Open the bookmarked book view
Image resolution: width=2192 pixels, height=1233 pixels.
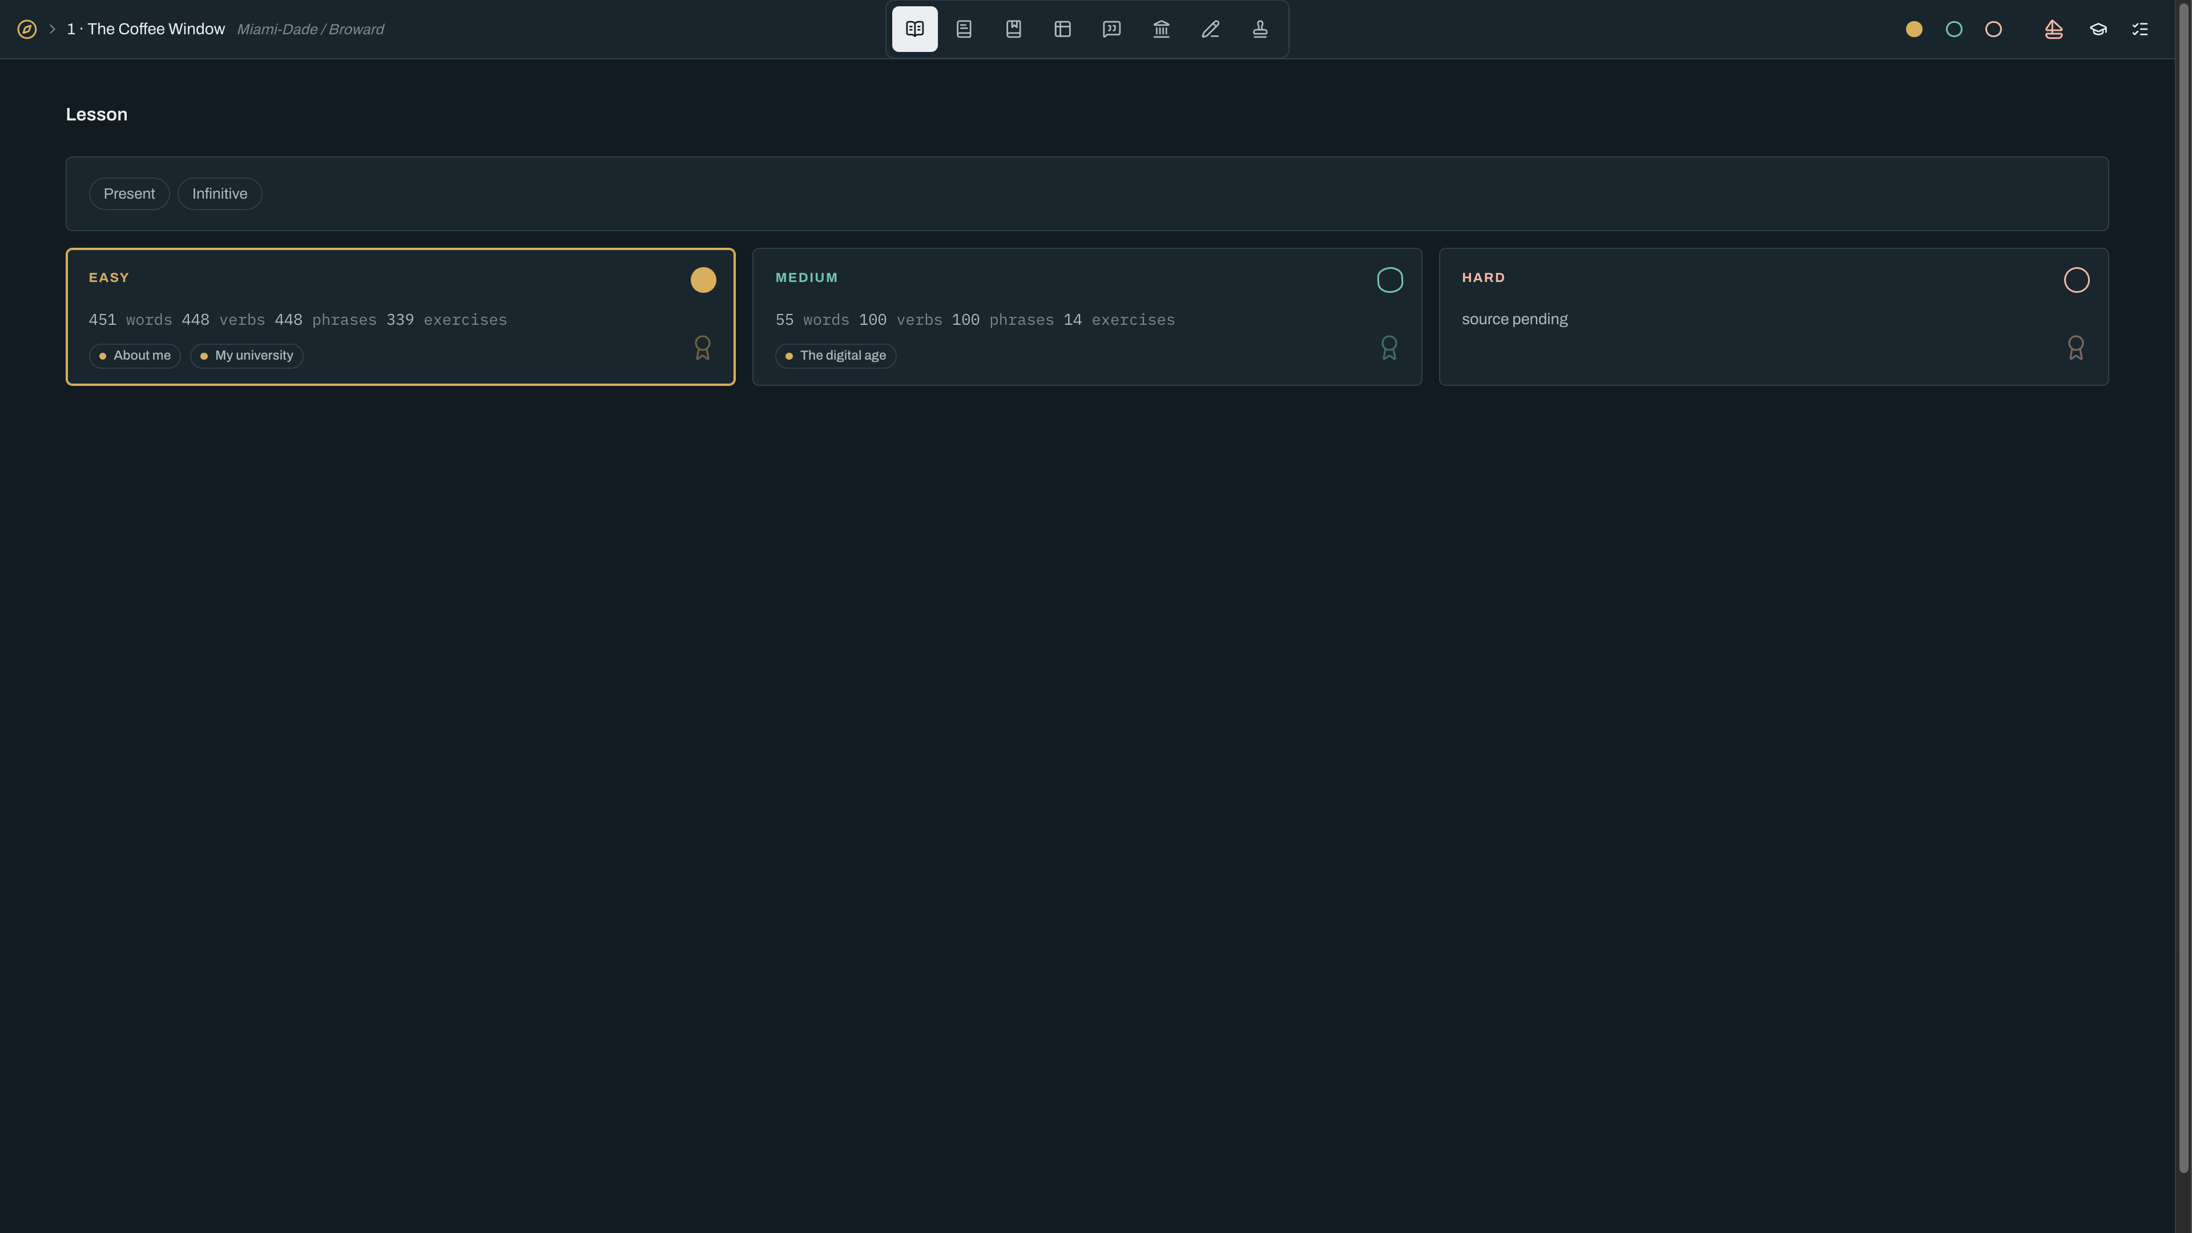point(1013,29)
